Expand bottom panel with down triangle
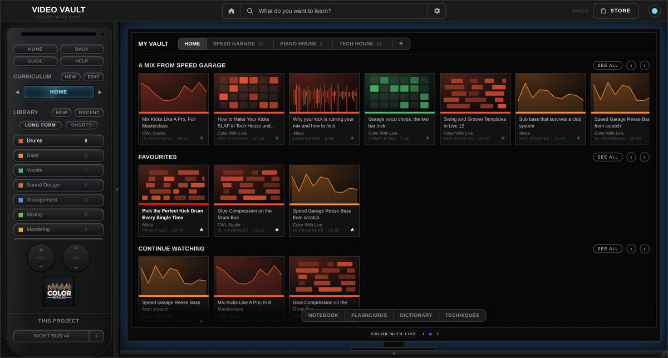The image size is (668, 358). coord(394,353)
